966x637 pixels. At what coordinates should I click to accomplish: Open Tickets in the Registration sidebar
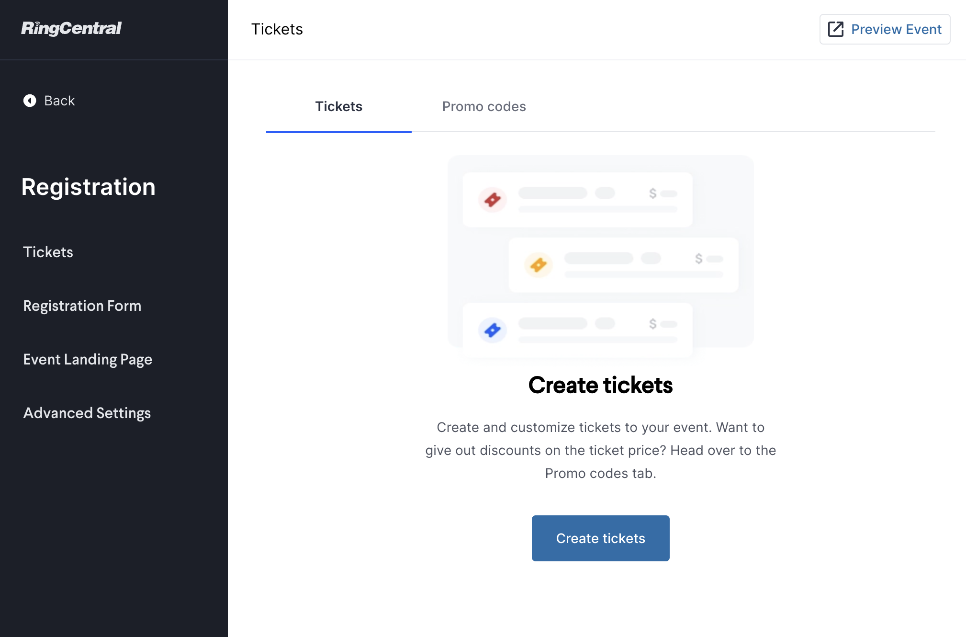48,252
